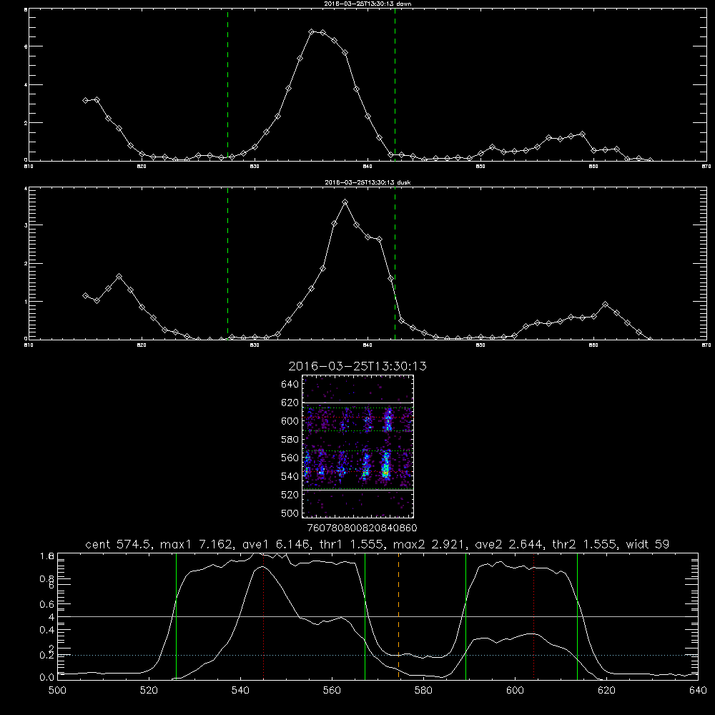Select left green dashed line in dusk plot

tap(227, 263)
